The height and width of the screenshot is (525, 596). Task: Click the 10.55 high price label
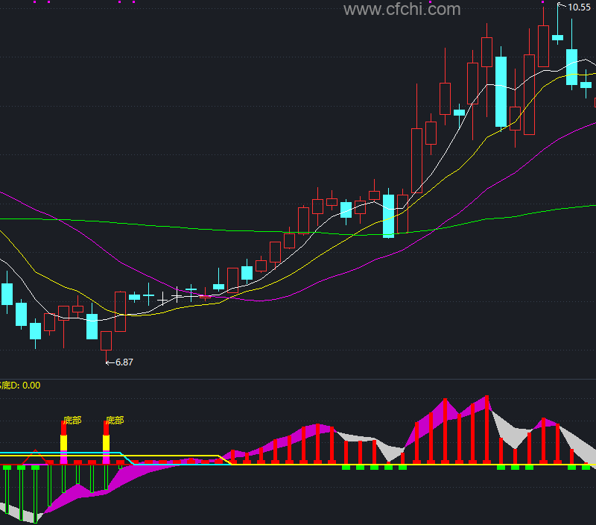tap(579, 7)
